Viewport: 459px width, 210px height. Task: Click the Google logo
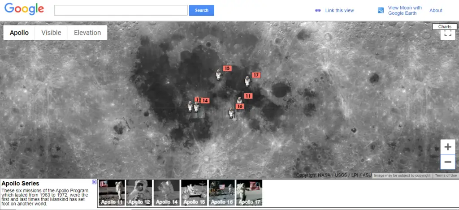coord(24,9)
